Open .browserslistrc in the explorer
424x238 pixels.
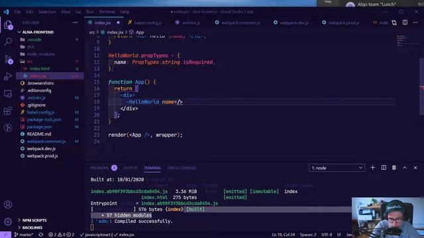(40, 83)
